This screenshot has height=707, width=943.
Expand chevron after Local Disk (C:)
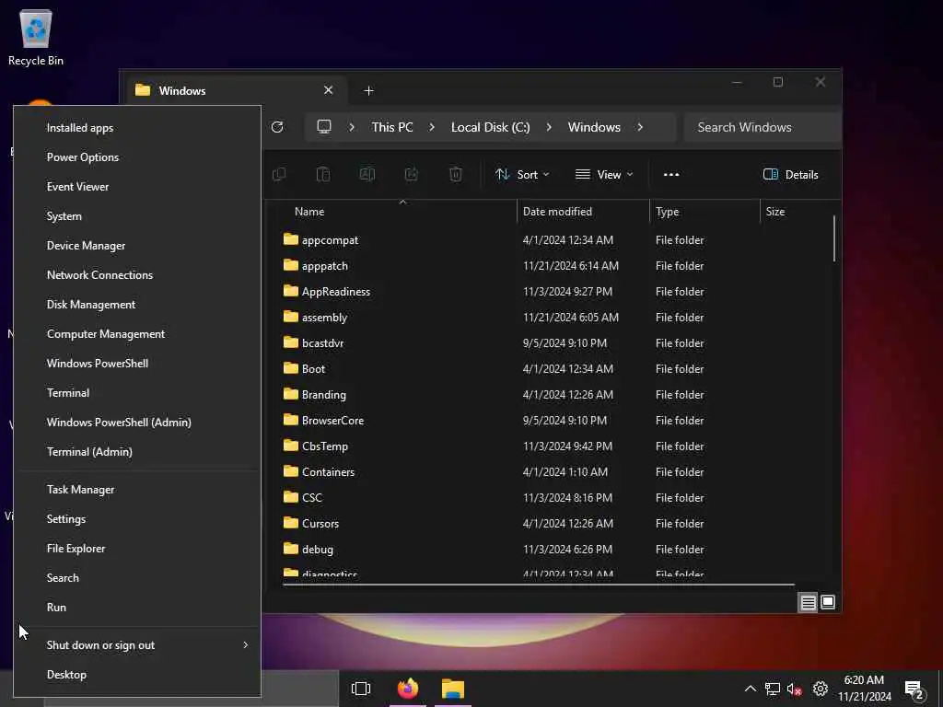pyautogui.click(x=549, y=127)
